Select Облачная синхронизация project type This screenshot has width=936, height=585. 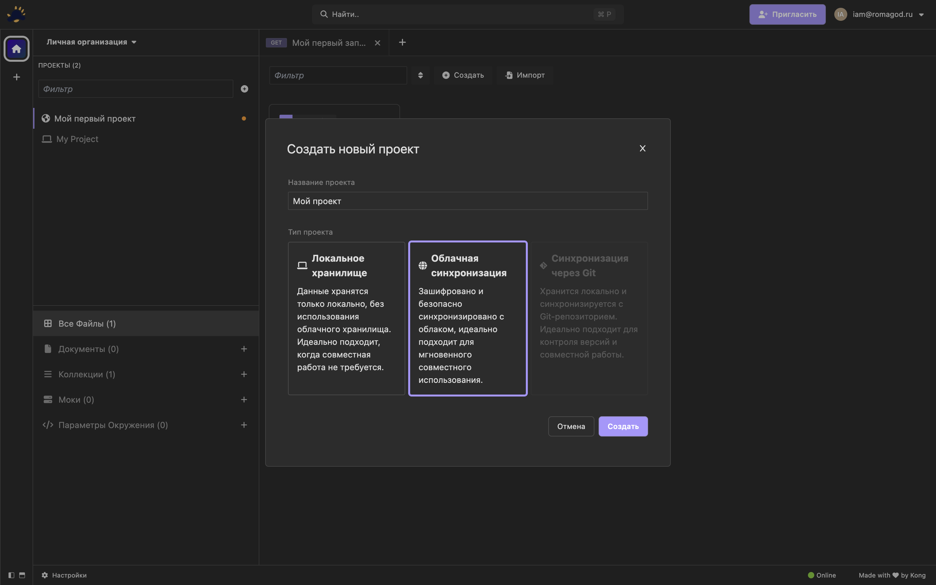pos(468,318)
